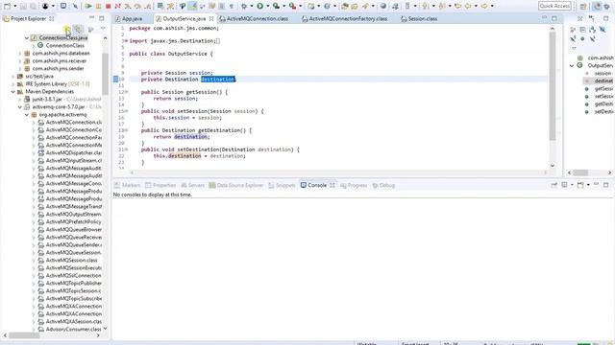This screenshot has height=345, width=615.
Task: Select the session field in Outline
Action: [603, 73]
